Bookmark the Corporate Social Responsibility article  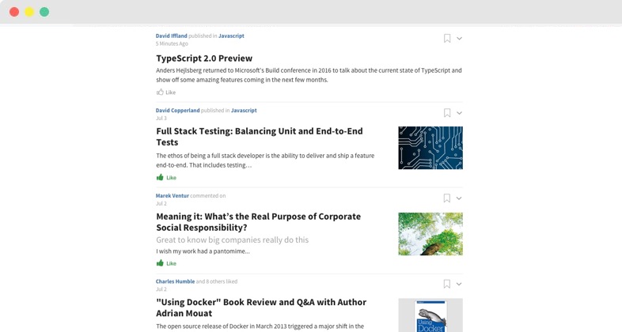tap(447, 198)
